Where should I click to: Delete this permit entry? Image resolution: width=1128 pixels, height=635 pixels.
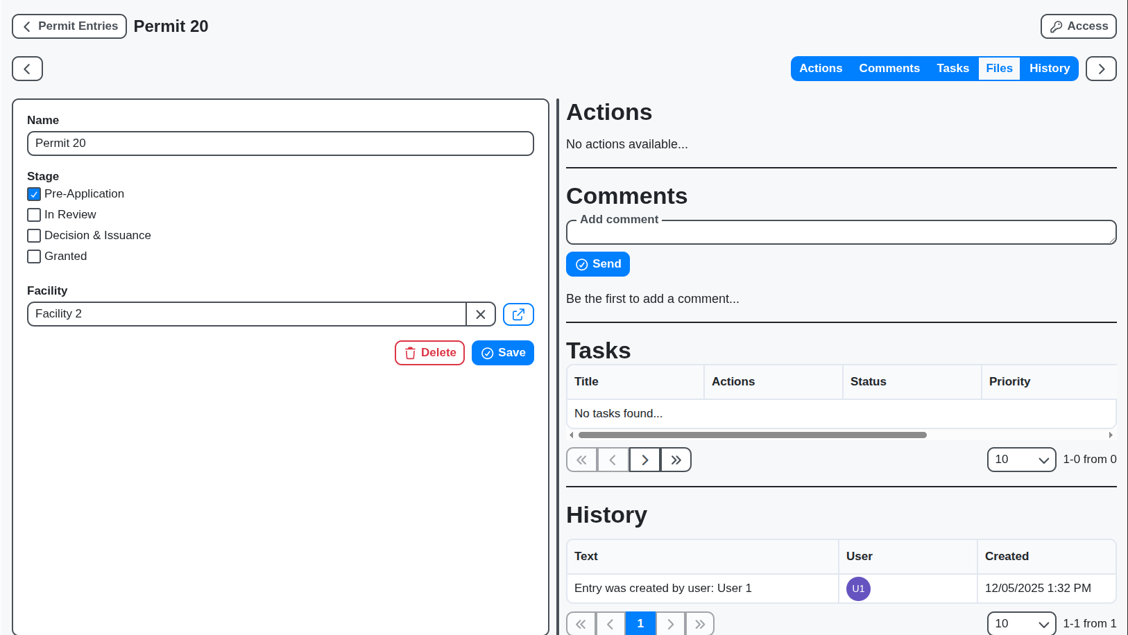(x=429, y=353)
